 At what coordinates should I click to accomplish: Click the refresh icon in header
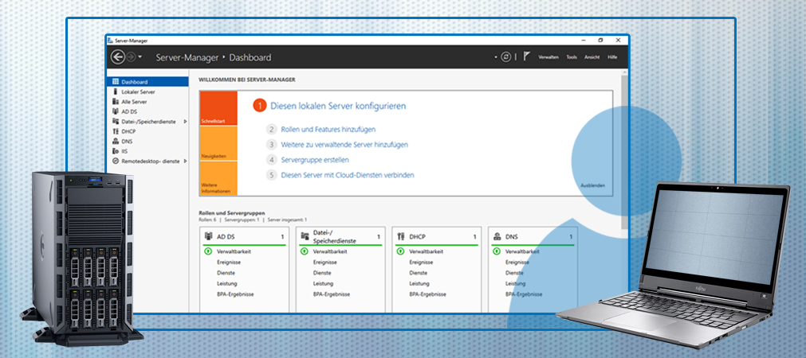click(505, 57)
